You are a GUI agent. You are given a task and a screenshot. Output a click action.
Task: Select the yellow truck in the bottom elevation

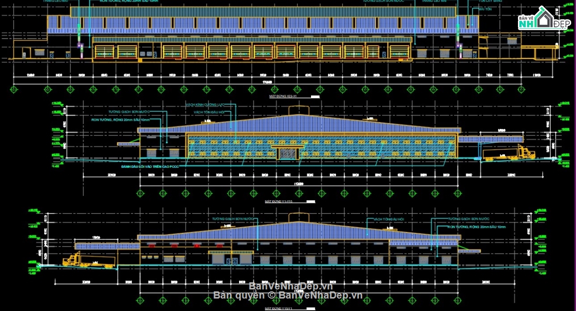click(x=88, y=261)
